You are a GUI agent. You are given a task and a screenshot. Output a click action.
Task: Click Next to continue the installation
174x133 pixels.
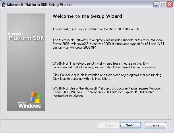pos(130,125)
